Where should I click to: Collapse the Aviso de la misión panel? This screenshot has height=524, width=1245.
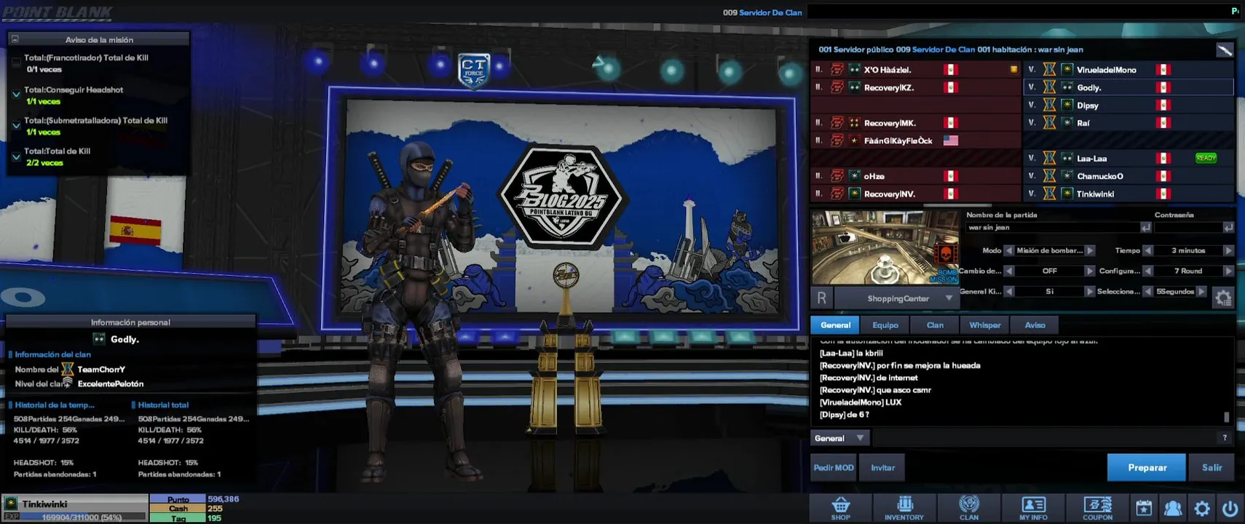click(15, 39)
